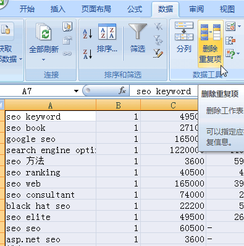
Task: Expand the data validation dropdown arrow
Action: point(239,27)
